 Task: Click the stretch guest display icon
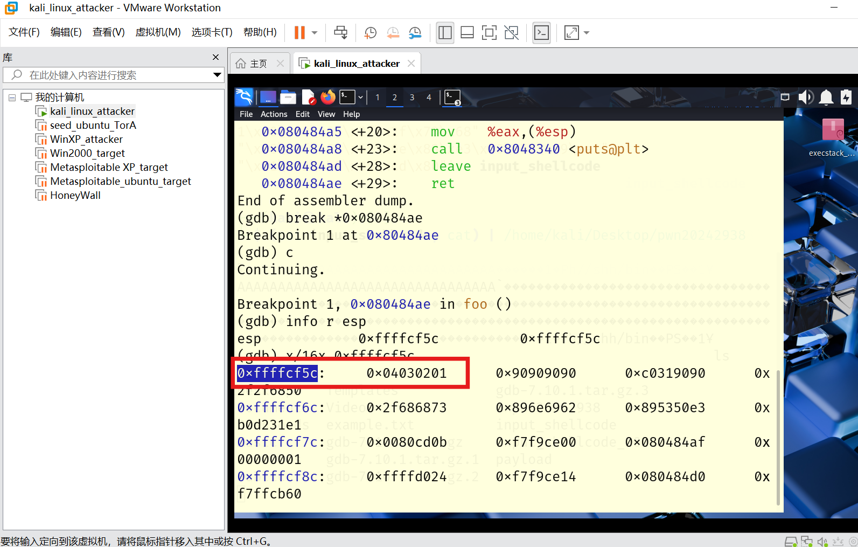[x=571, y=33]
